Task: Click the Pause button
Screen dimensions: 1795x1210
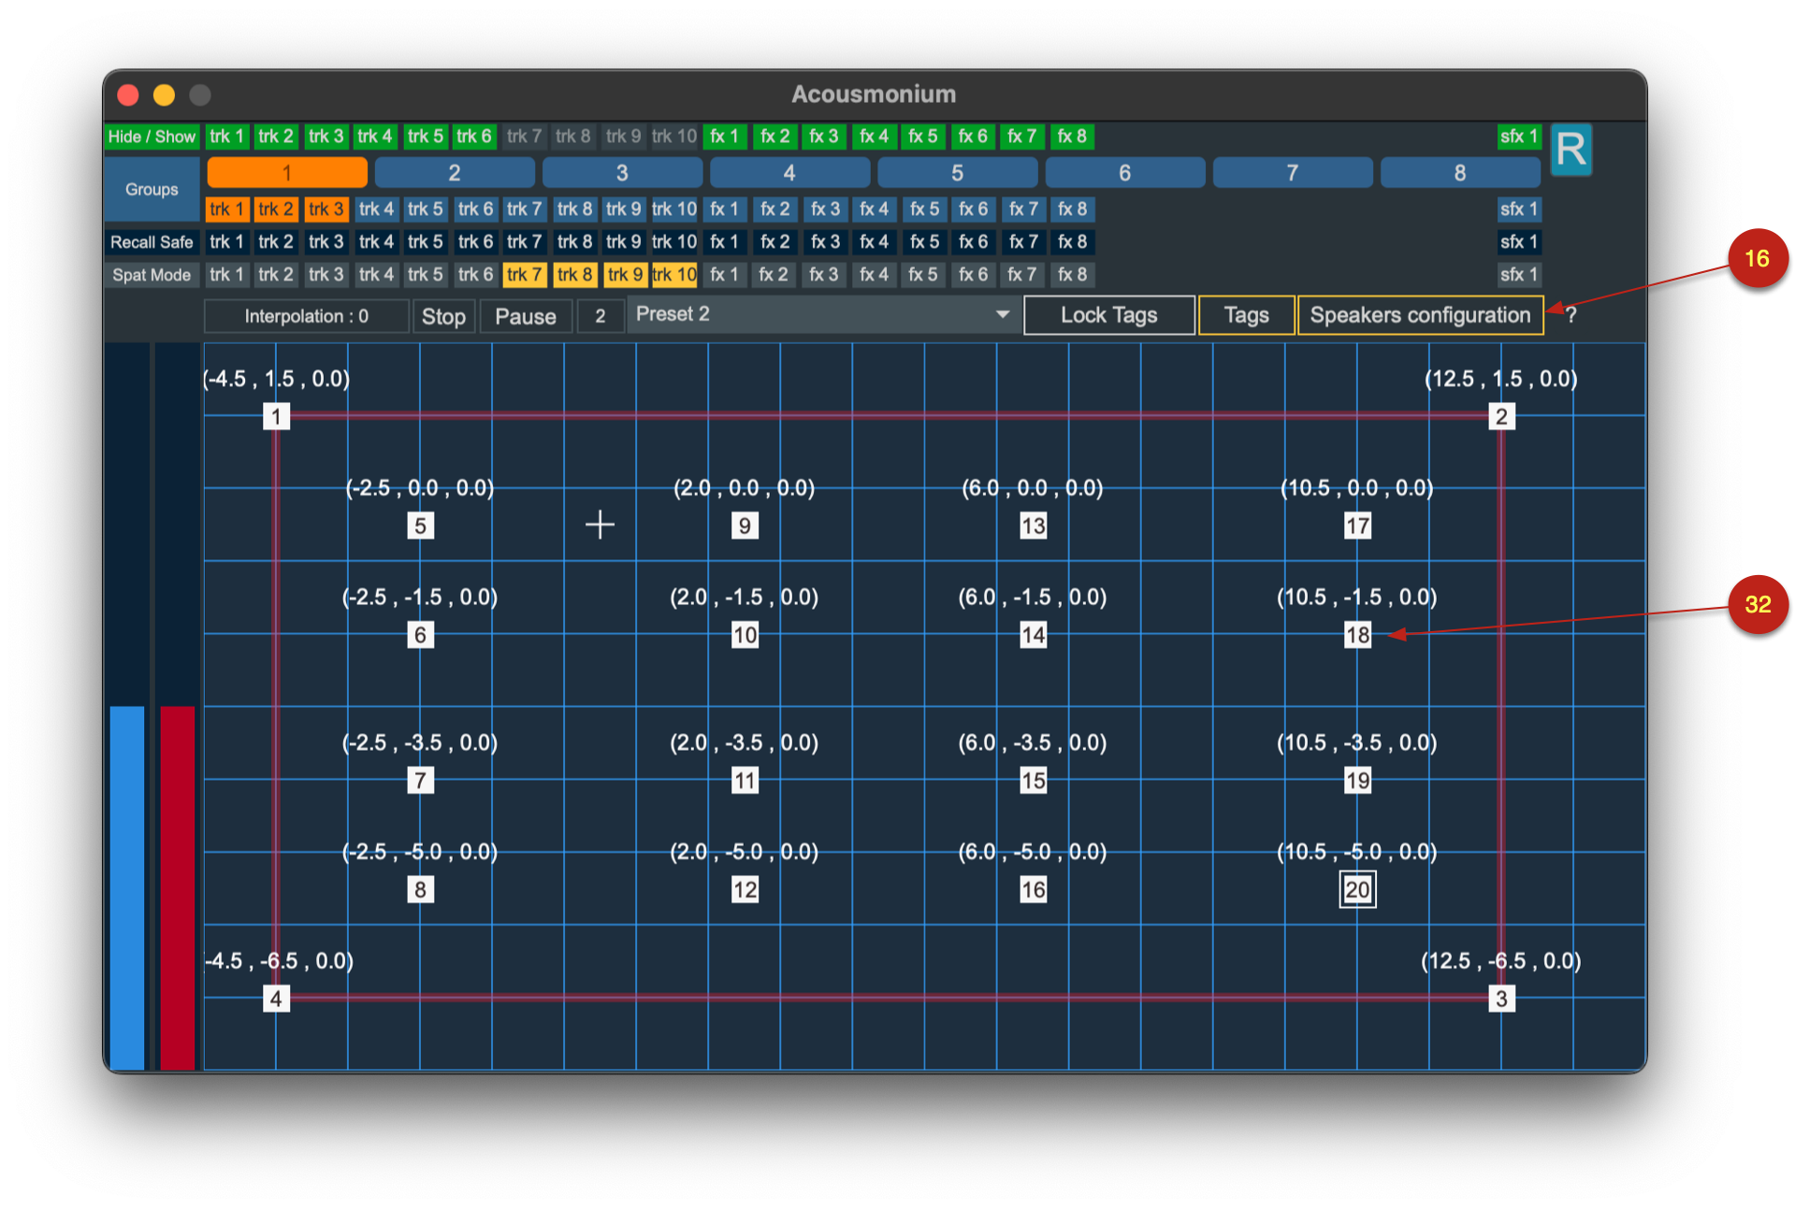Action: pyautogui.click(x=526, y=316)
